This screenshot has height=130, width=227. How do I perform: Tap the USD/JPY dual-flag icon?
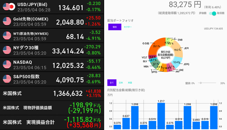click(x=9, y=7)
